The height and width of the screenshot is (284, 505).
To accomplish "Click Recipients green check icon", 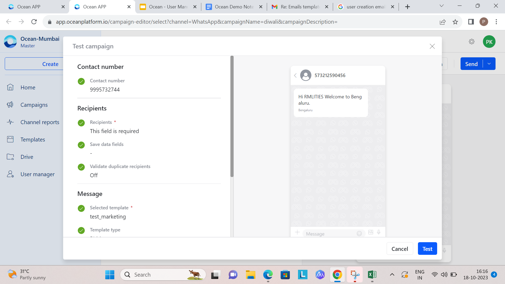I will click(81, 123).
